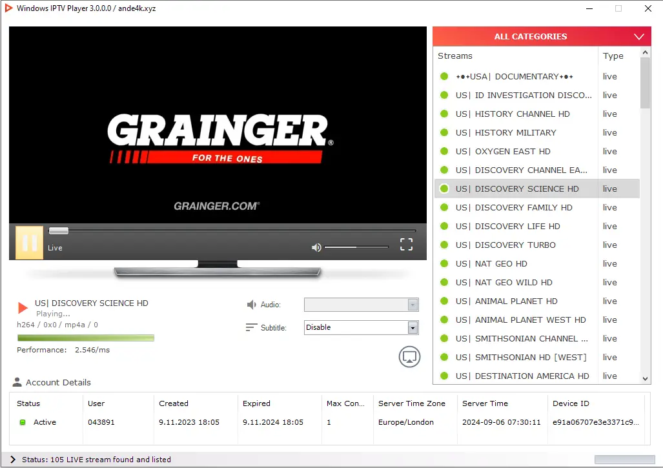The image size is (663, 468).
Task: Click the green status dot for NAT GEO HD
Action: pyautogui.click(x=444, y=264)
